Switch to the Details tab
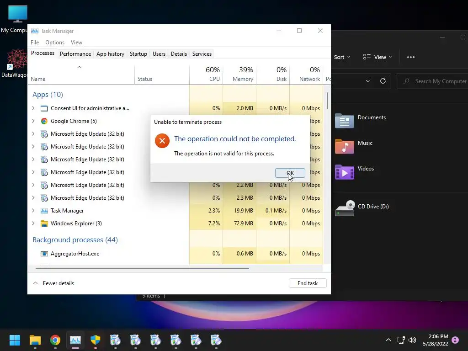This screenshot has width=468, height=351. 179,54
